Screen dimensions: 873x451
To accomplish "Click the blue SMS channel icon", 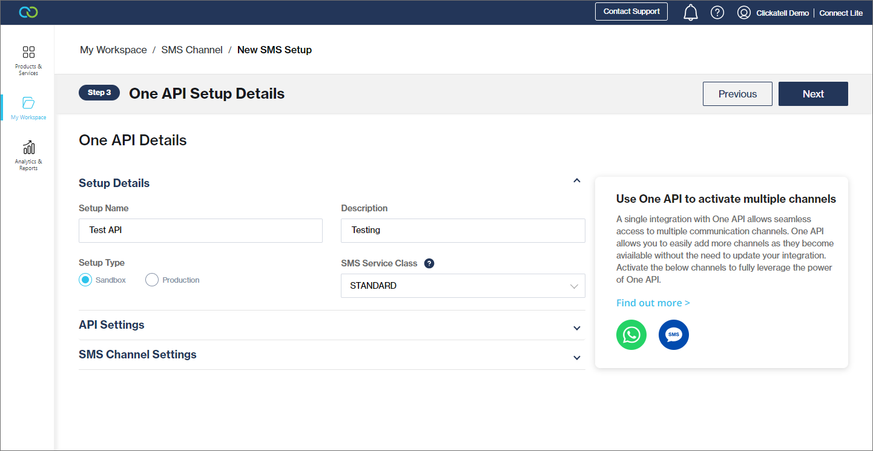I will pos(674,335).
